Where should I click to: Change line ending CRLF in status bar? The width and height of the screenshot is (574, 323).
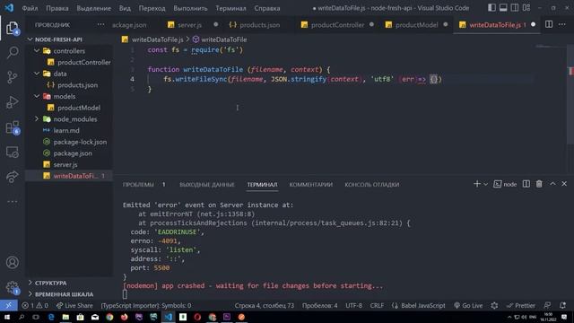click(377, 305)
